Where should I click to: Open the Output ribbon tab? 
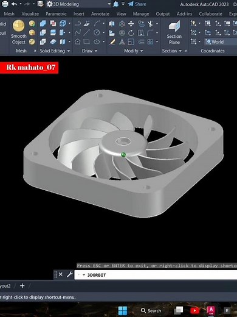click(x=163, y=14)
